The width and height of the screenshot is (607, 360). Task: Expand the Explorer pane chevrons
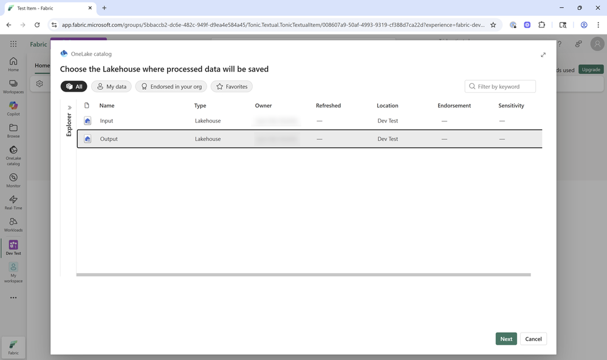pyautogui.click(x=70, y=107)
